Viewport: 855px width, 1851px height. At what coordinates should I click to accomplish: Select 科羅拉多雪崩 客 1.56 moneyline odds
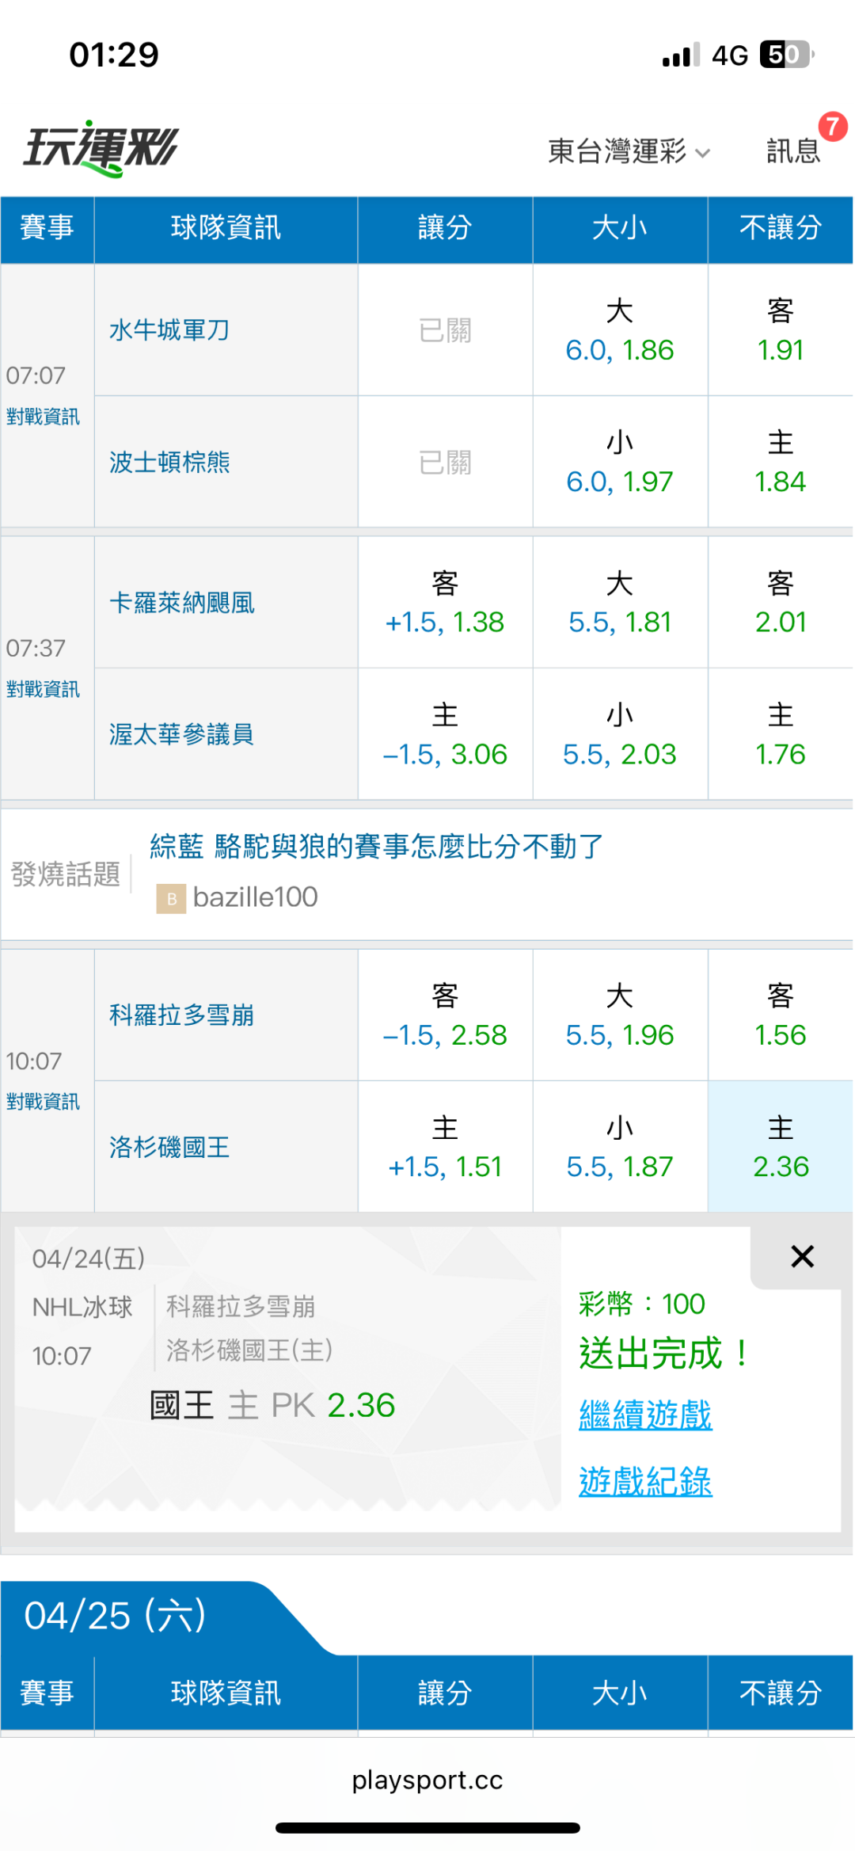pyautogui.click(x=780, y=1015)
